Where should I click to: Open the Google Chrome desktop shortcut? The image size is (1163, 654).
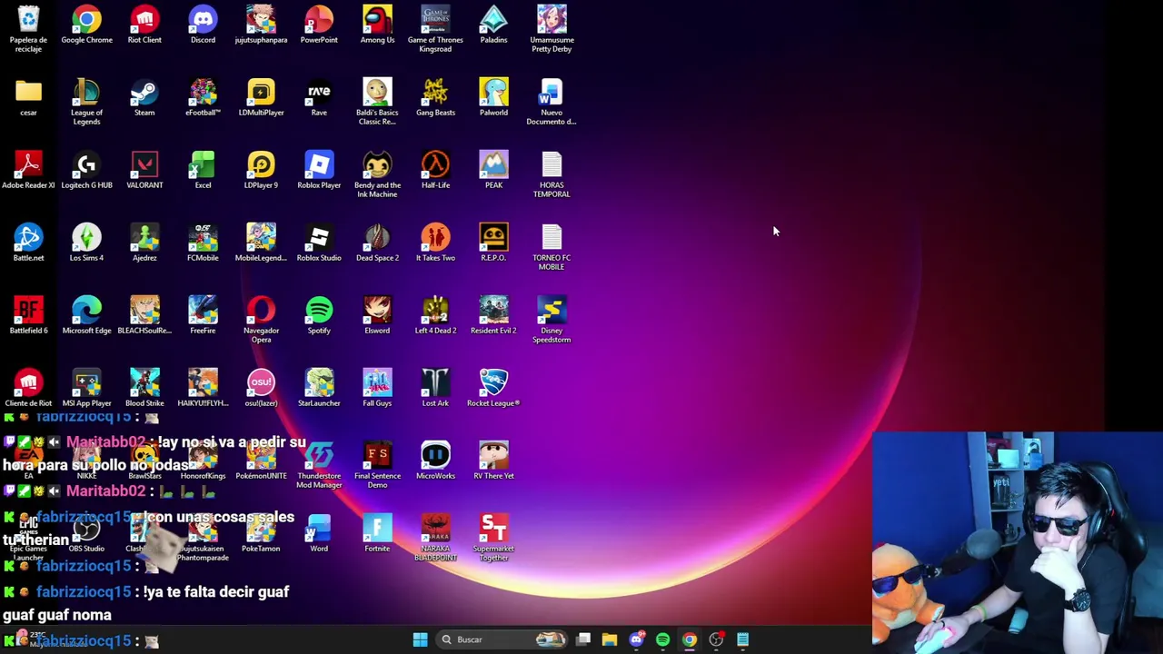(86, 25)
